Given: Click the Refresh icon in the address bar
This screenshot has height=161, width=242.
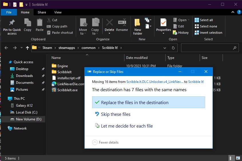Looking at the screenshot, I should pyautogui.click(x=173, y=48).
